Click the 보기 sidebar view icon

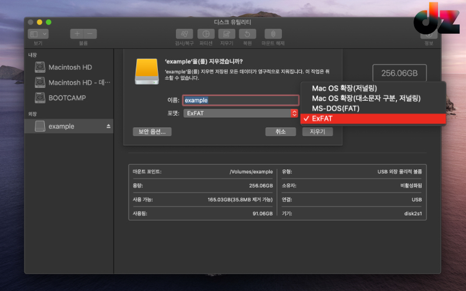coord(34,34)
